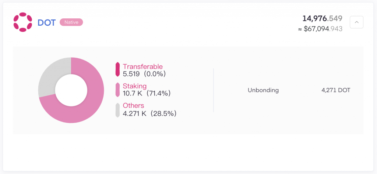Select the Transferable legend label
This screenshot has width=377, height=174.
142,66
